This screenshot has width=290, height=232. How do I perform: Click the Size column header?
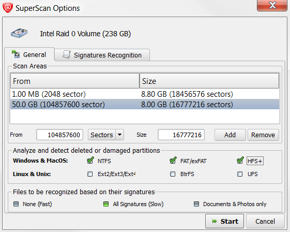point(209,81)
